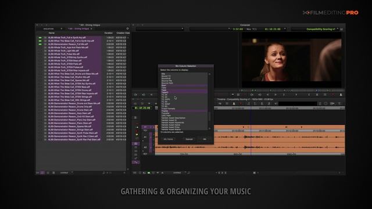Click the green waveform icon on the first bin row

(40, 37)
